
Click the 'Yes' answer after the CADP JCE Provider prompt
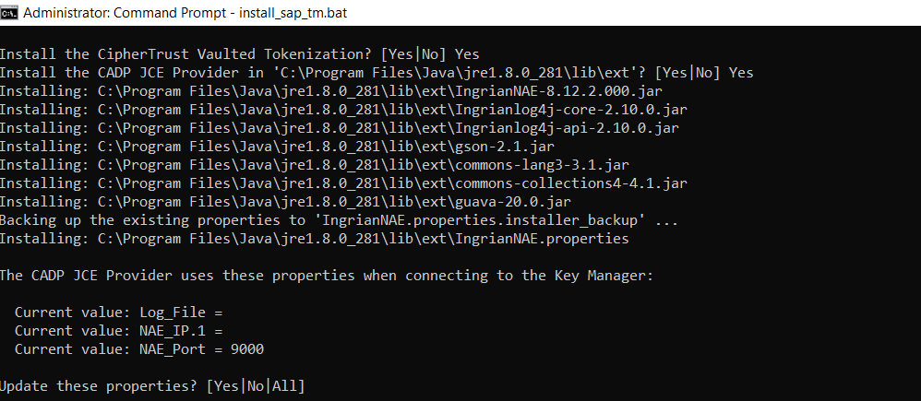pos(741,73)
